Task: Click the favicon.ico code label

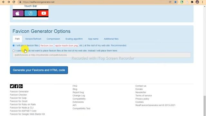Action: point(47,46)
